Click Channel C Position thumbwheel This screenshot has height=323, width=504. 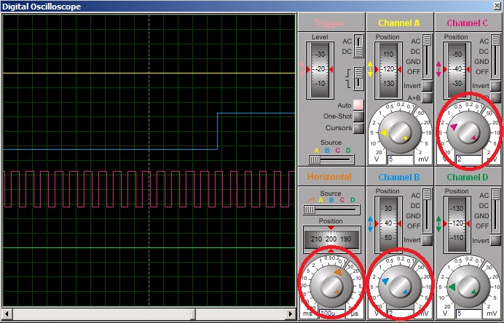tap(457, 70)
